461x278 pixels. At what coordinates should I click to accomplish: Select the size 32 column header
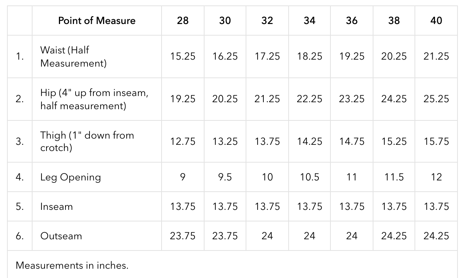pos(267,21)
